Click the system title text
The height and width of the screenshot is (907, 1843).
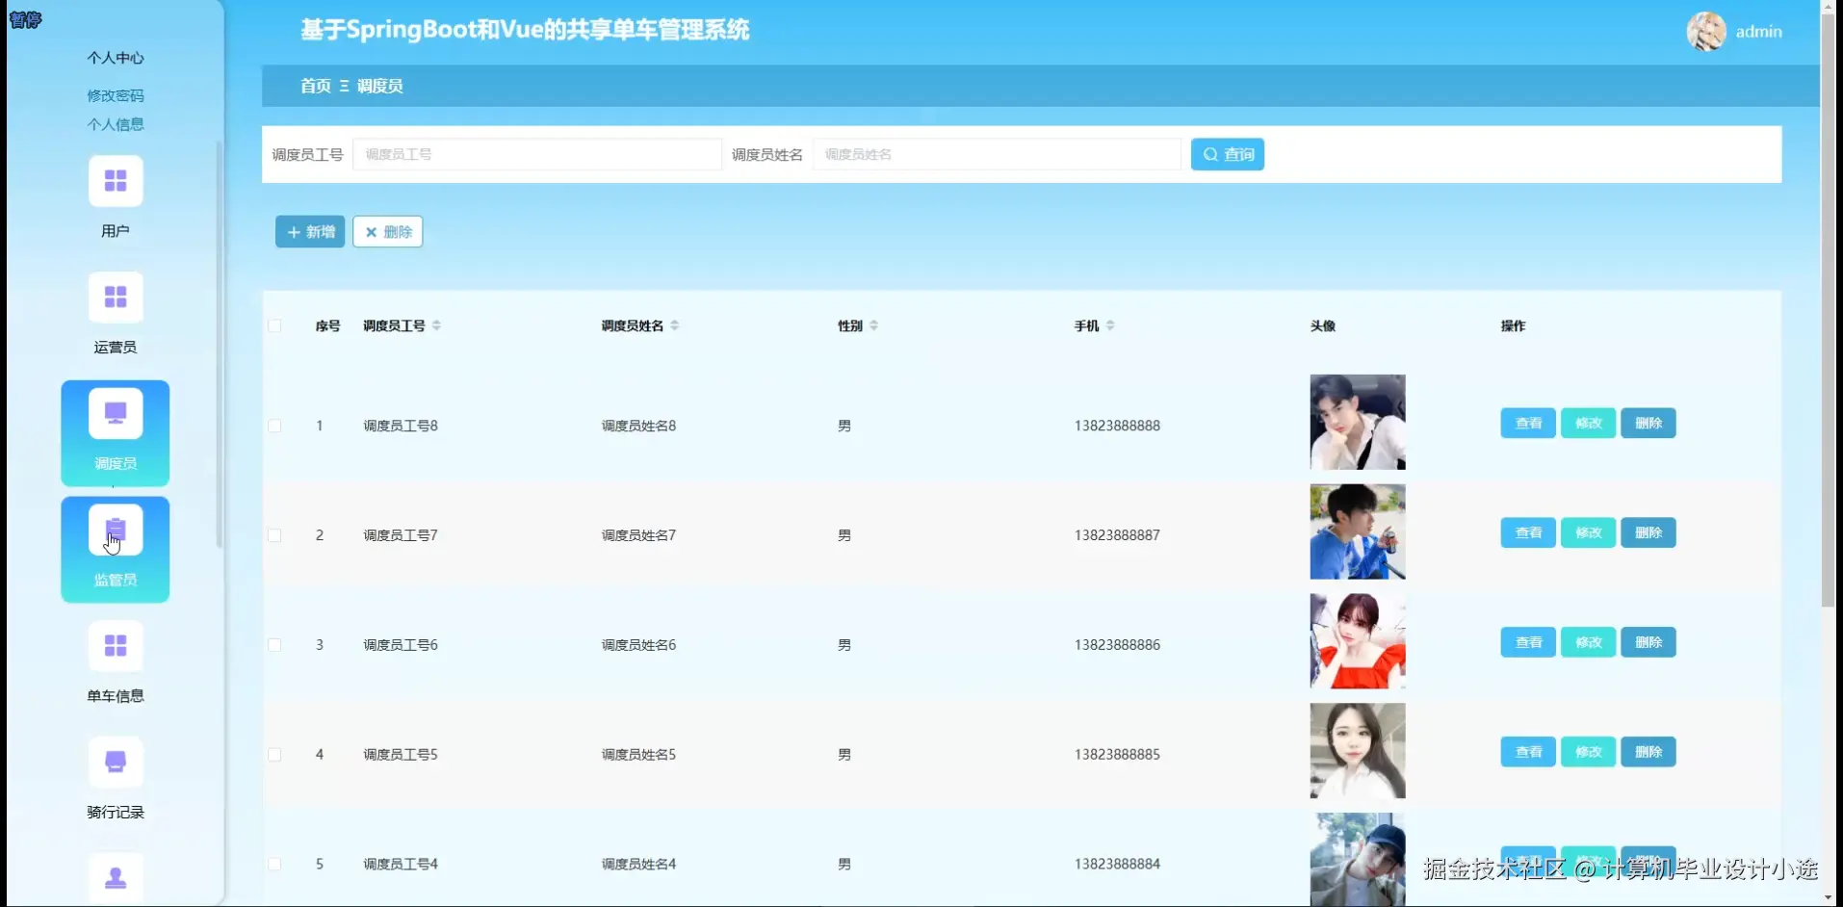coord(525,30)
